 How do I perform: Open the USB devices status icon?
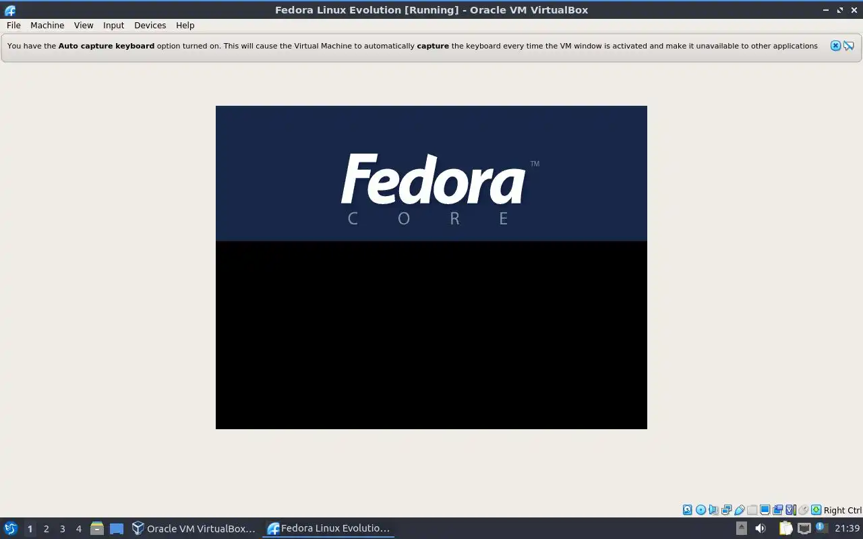(x=740, y=510)
